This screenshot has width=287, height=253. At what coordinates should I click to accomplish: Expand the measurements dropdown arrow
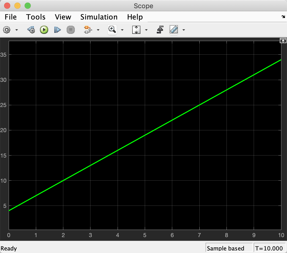(184, 30)
